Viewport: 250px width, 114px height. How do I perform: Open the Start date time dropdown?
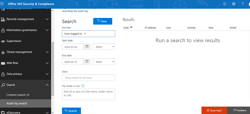[x=104, y=47]
